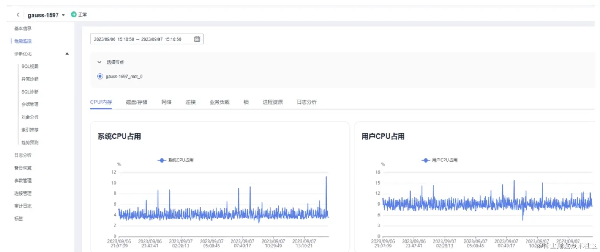
Task: Click the green 正常 status icon
Action: click(74, 14)
